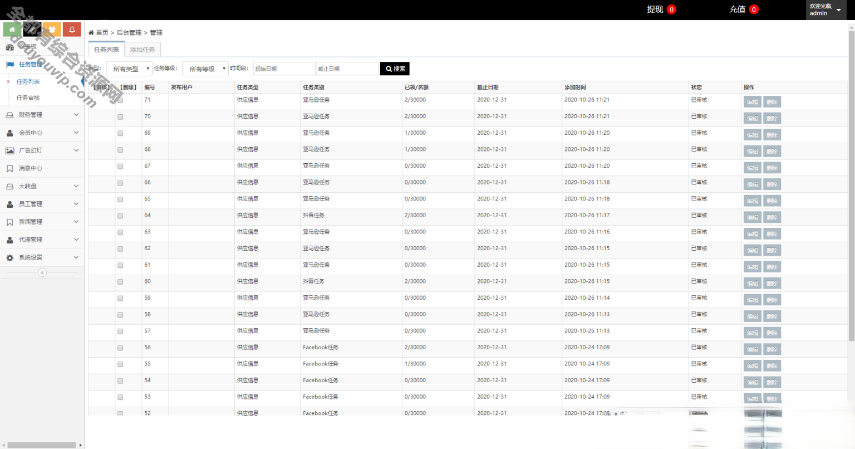Click the 起始日期 start date field
Viewport: 855px width, 449px height.
pos(284,69)
